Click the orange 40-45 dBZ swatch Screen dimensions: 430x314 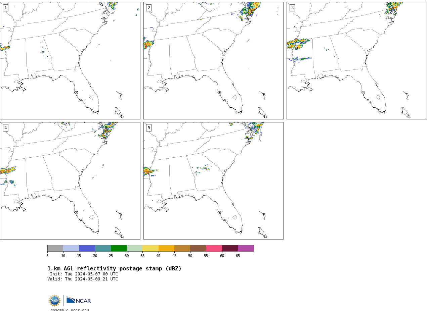click(166, 248)
